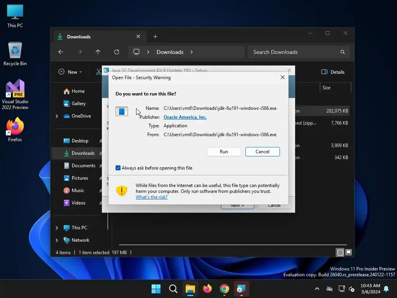Click the Cut scissors icon in toolbar
This screenshot has width=397, height=298.
coord(98,72)
